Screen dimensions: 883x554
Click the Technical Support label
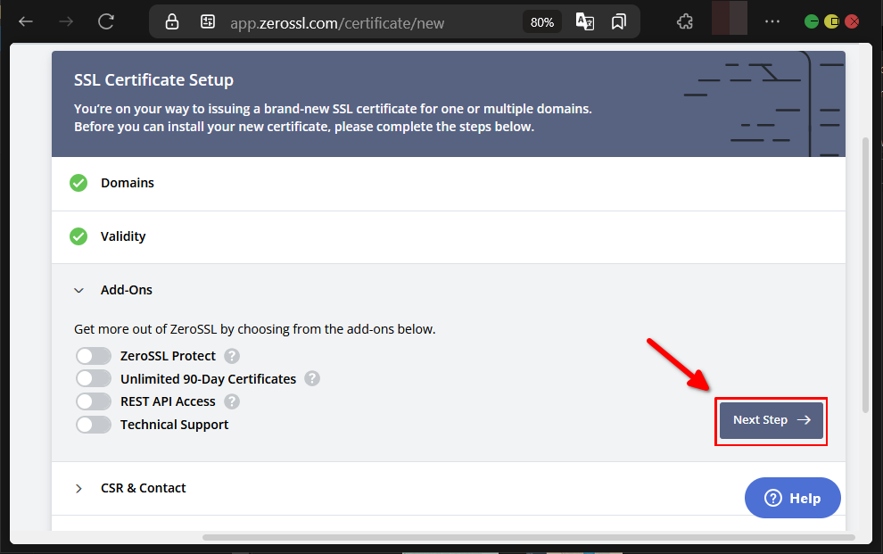pyautogui.click(x=175, y=425)
